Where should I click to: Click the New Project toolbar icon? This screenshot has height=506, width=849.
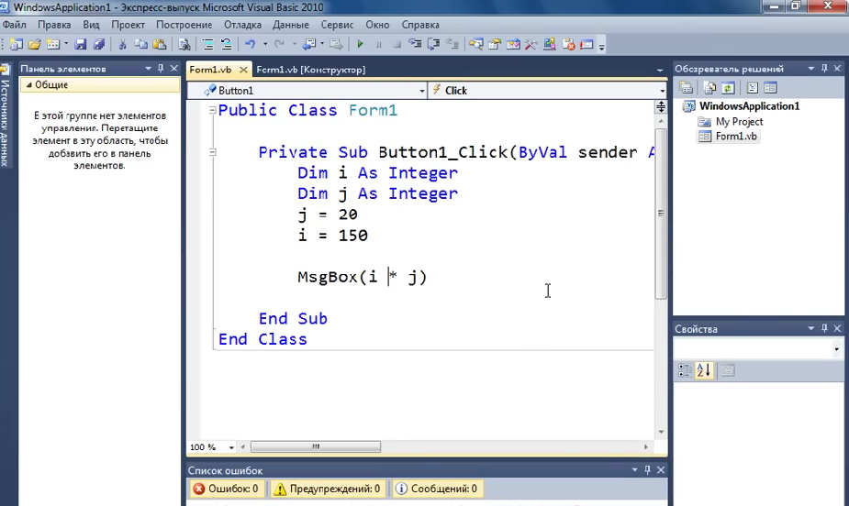pos(17,44)
